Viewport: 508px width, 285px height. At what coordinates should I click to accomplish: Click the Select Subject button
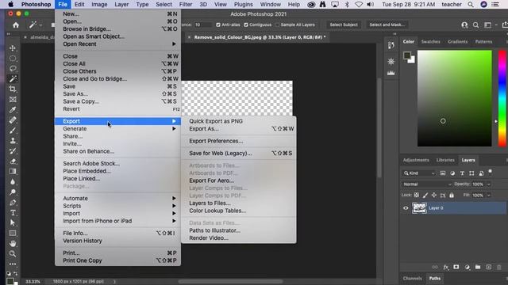(344, 25)
